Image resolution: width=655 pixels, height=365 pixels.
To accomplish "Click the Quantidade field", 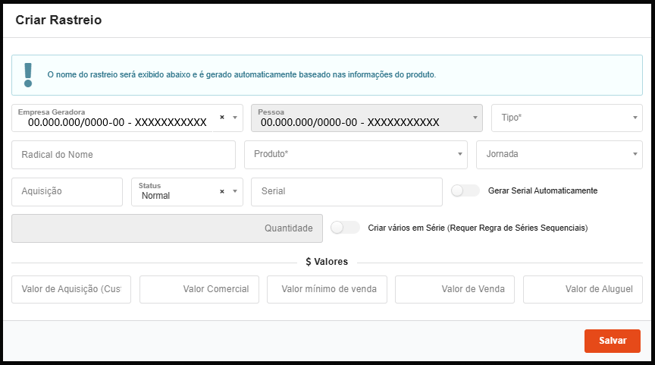I will 167,228.
